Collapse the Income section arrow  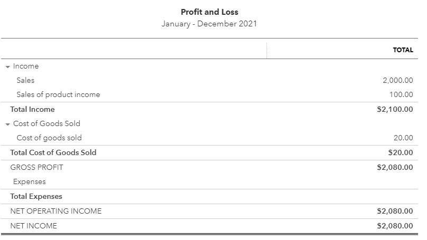pyautogui.click(x=7, y=66)
